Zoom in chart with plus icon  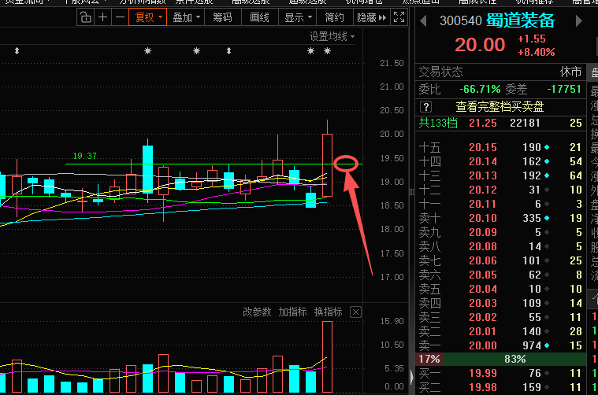click(x=102, y=17)
